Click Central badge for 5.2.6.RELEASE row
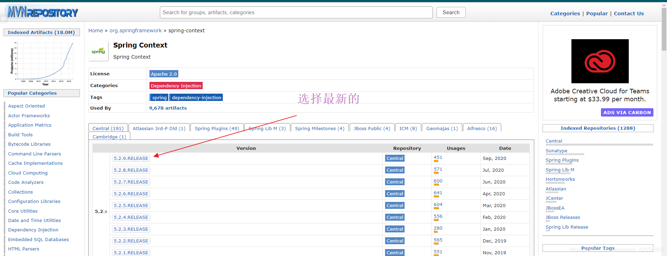This screenshot has width=667, height=256. [395, 194]
